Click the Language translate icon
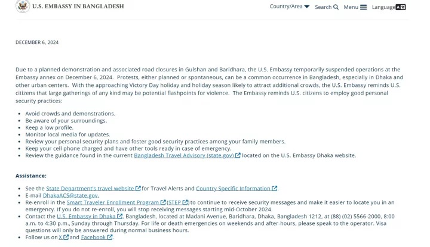Image resolution: width=430 pixels, height=247 pixels. (401, 7)
